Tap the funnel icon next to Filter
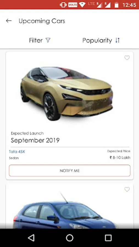This screenshot has width=139, height=247. (x=48, y=40)
